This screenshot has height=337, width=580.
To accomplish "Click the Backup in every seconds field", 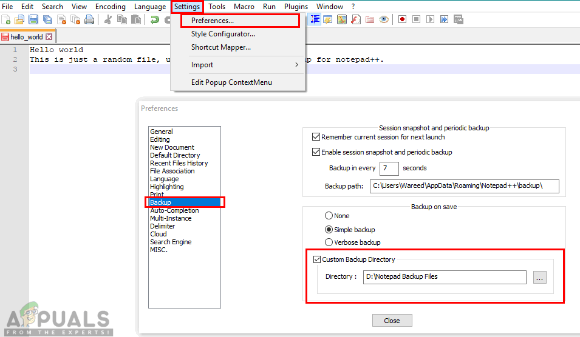I will pos(389,168).
